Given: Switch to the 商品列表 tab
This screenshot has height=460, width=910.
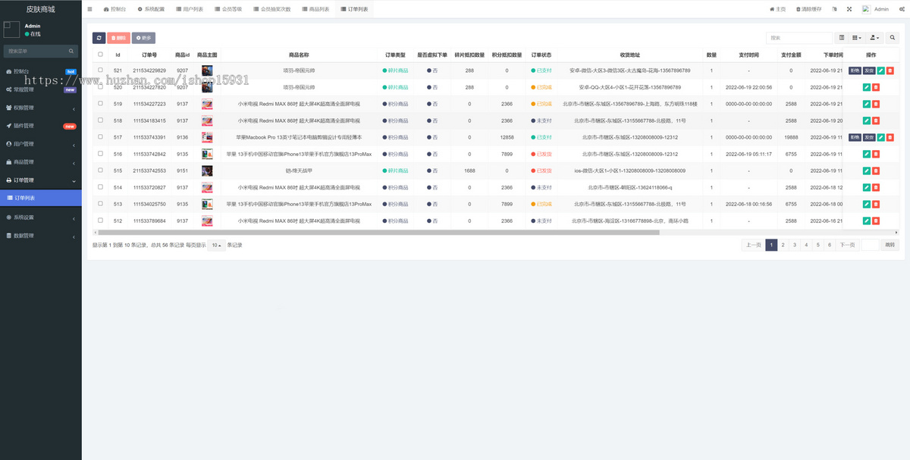Looking at the screenshot, I should tap(315, 9).
